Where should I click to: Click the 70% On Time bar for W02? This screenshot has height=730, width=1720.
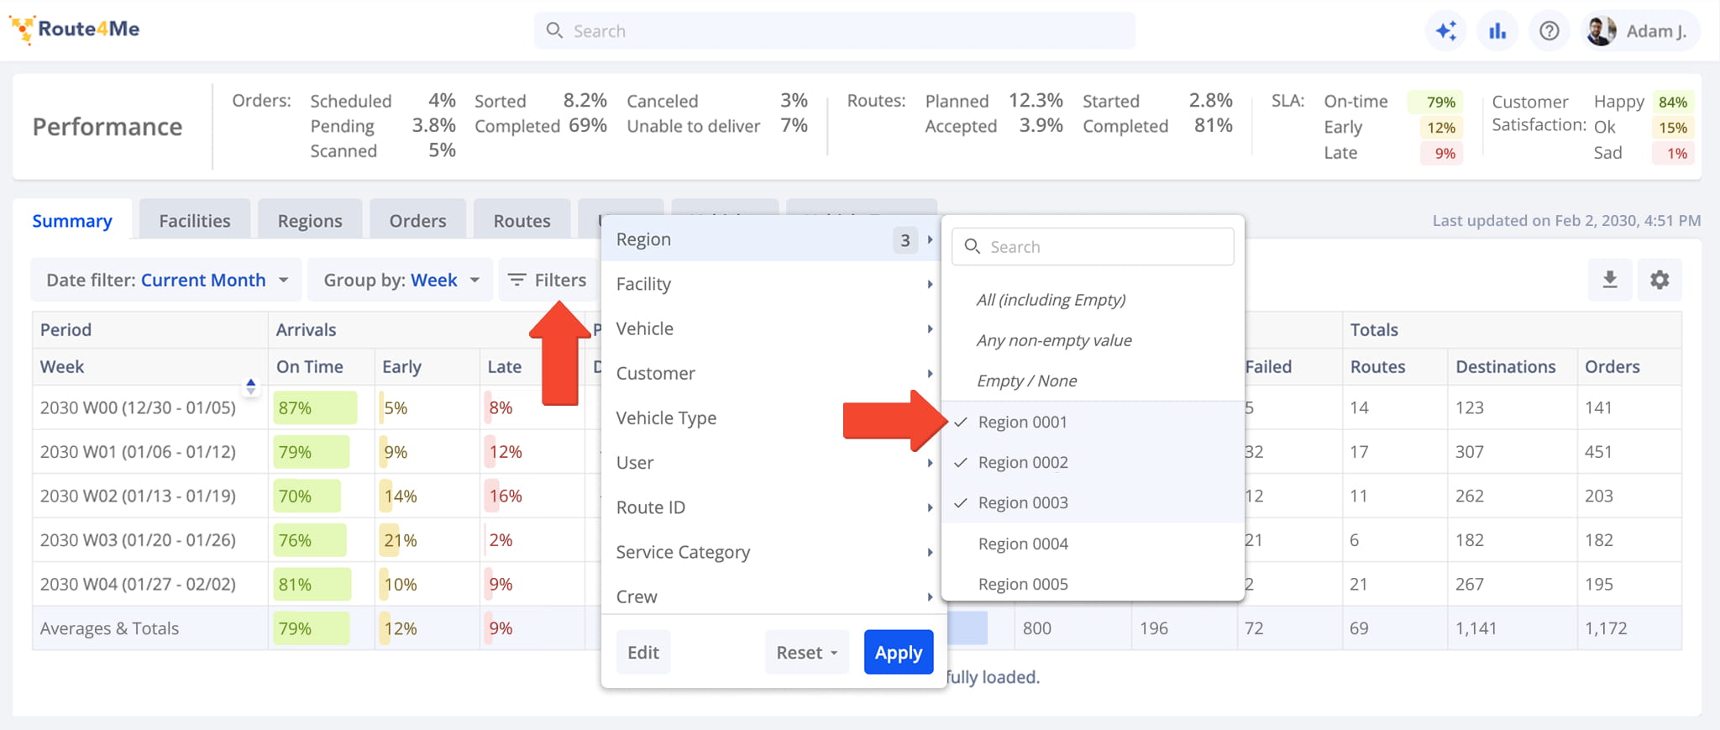[307, 496]
